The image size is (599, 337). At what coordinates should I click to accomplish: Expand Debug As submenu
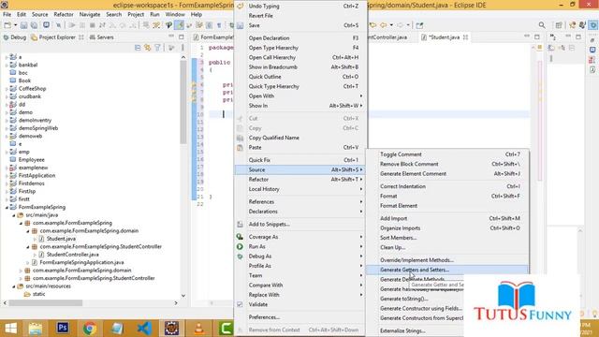point(299,256)
